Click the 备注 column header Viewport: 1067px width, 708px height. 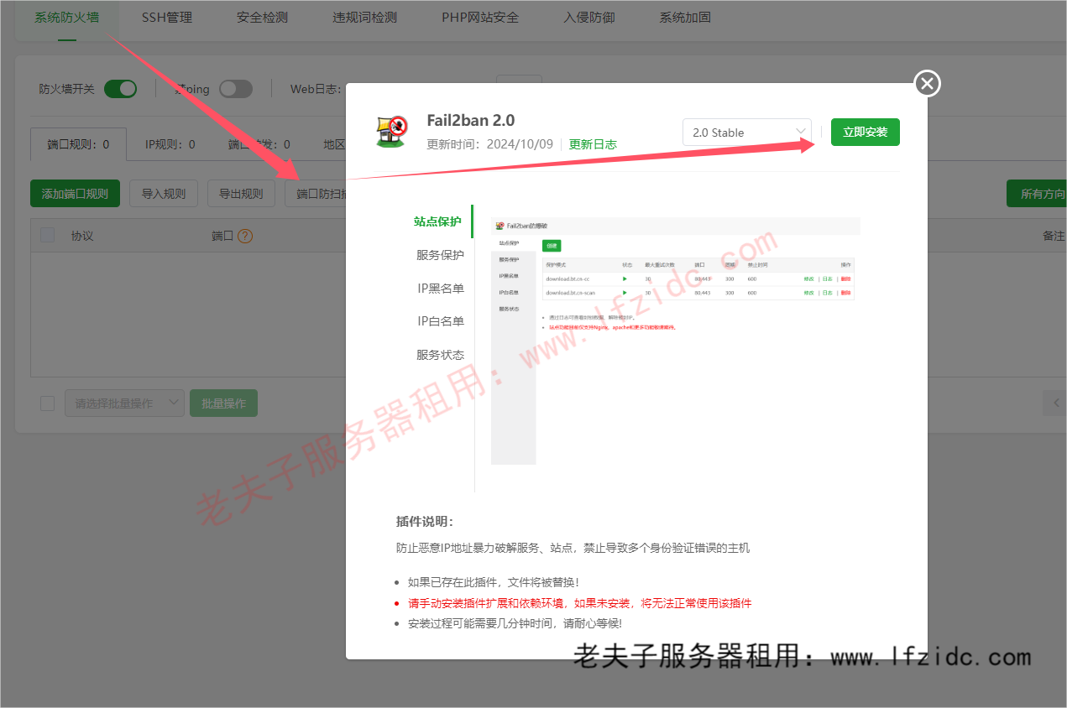pyautogui.click(x=1054, y=236)
